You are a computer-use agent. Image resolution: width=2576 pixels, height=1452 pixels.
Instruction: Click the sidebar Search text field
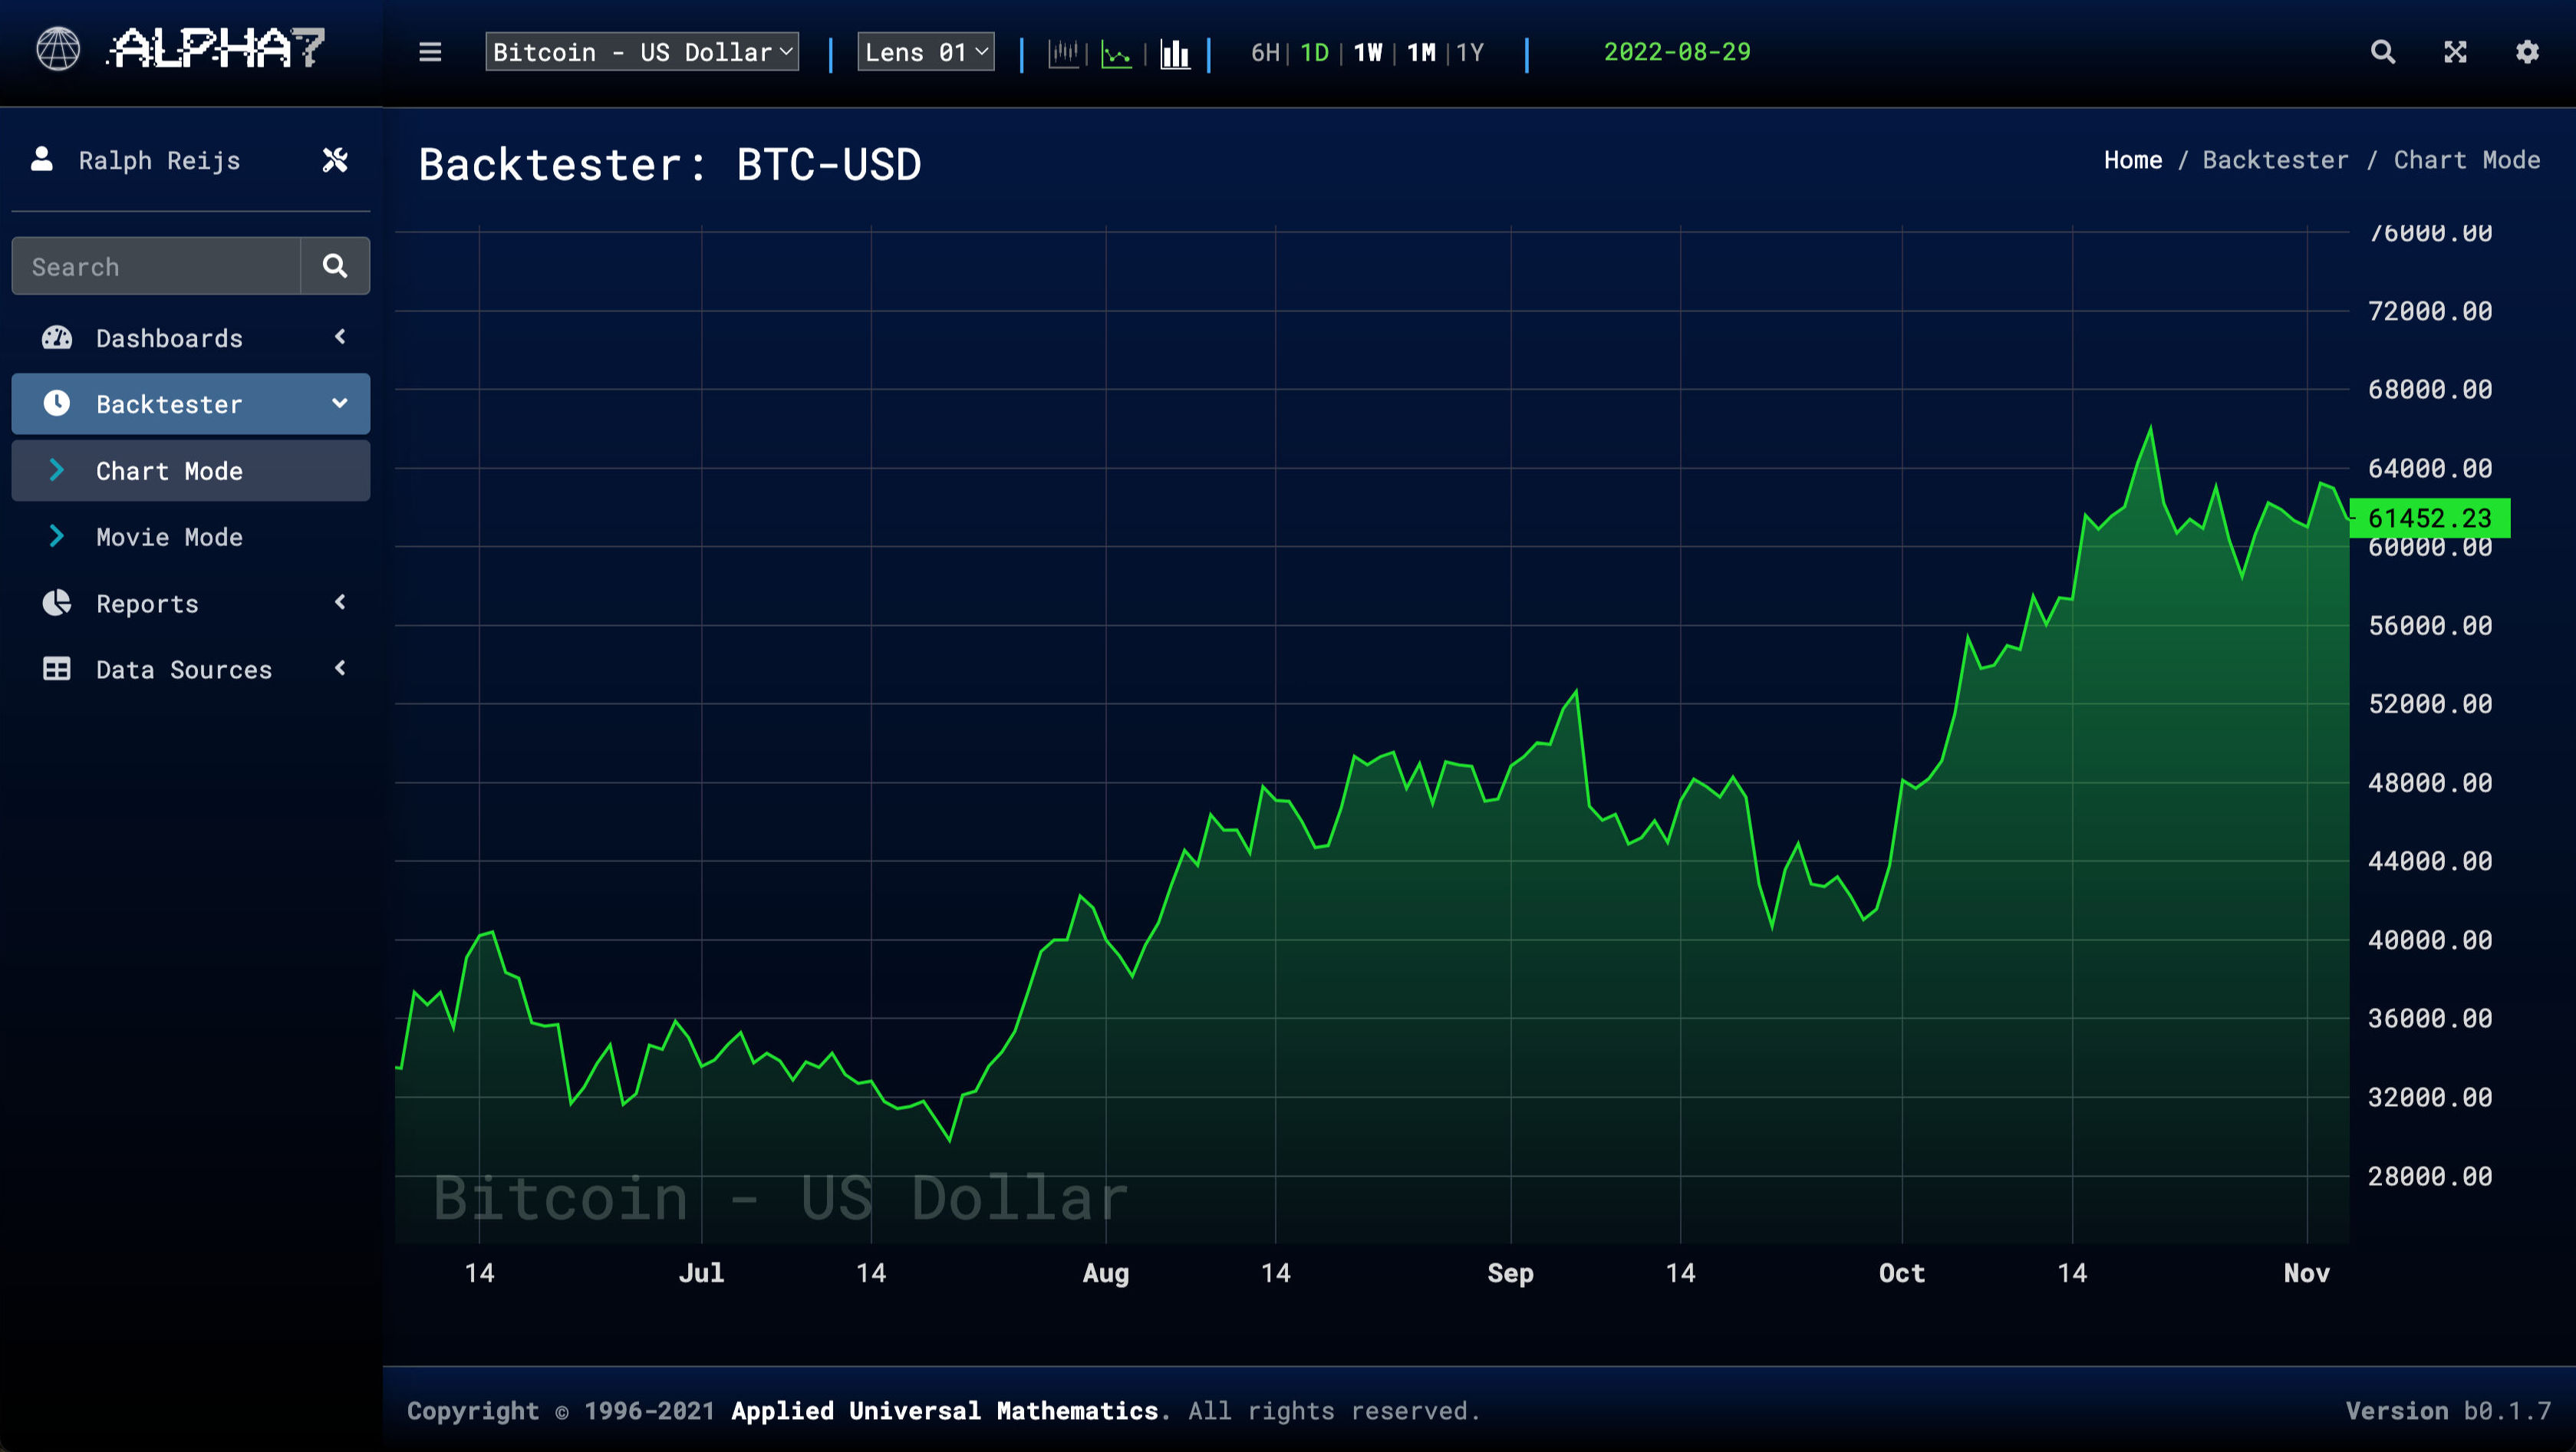tap(155, 266)
